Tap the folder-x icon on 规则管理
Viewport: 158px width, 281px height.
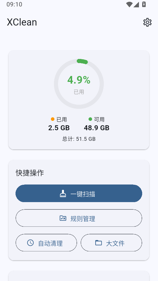point(63,218)
